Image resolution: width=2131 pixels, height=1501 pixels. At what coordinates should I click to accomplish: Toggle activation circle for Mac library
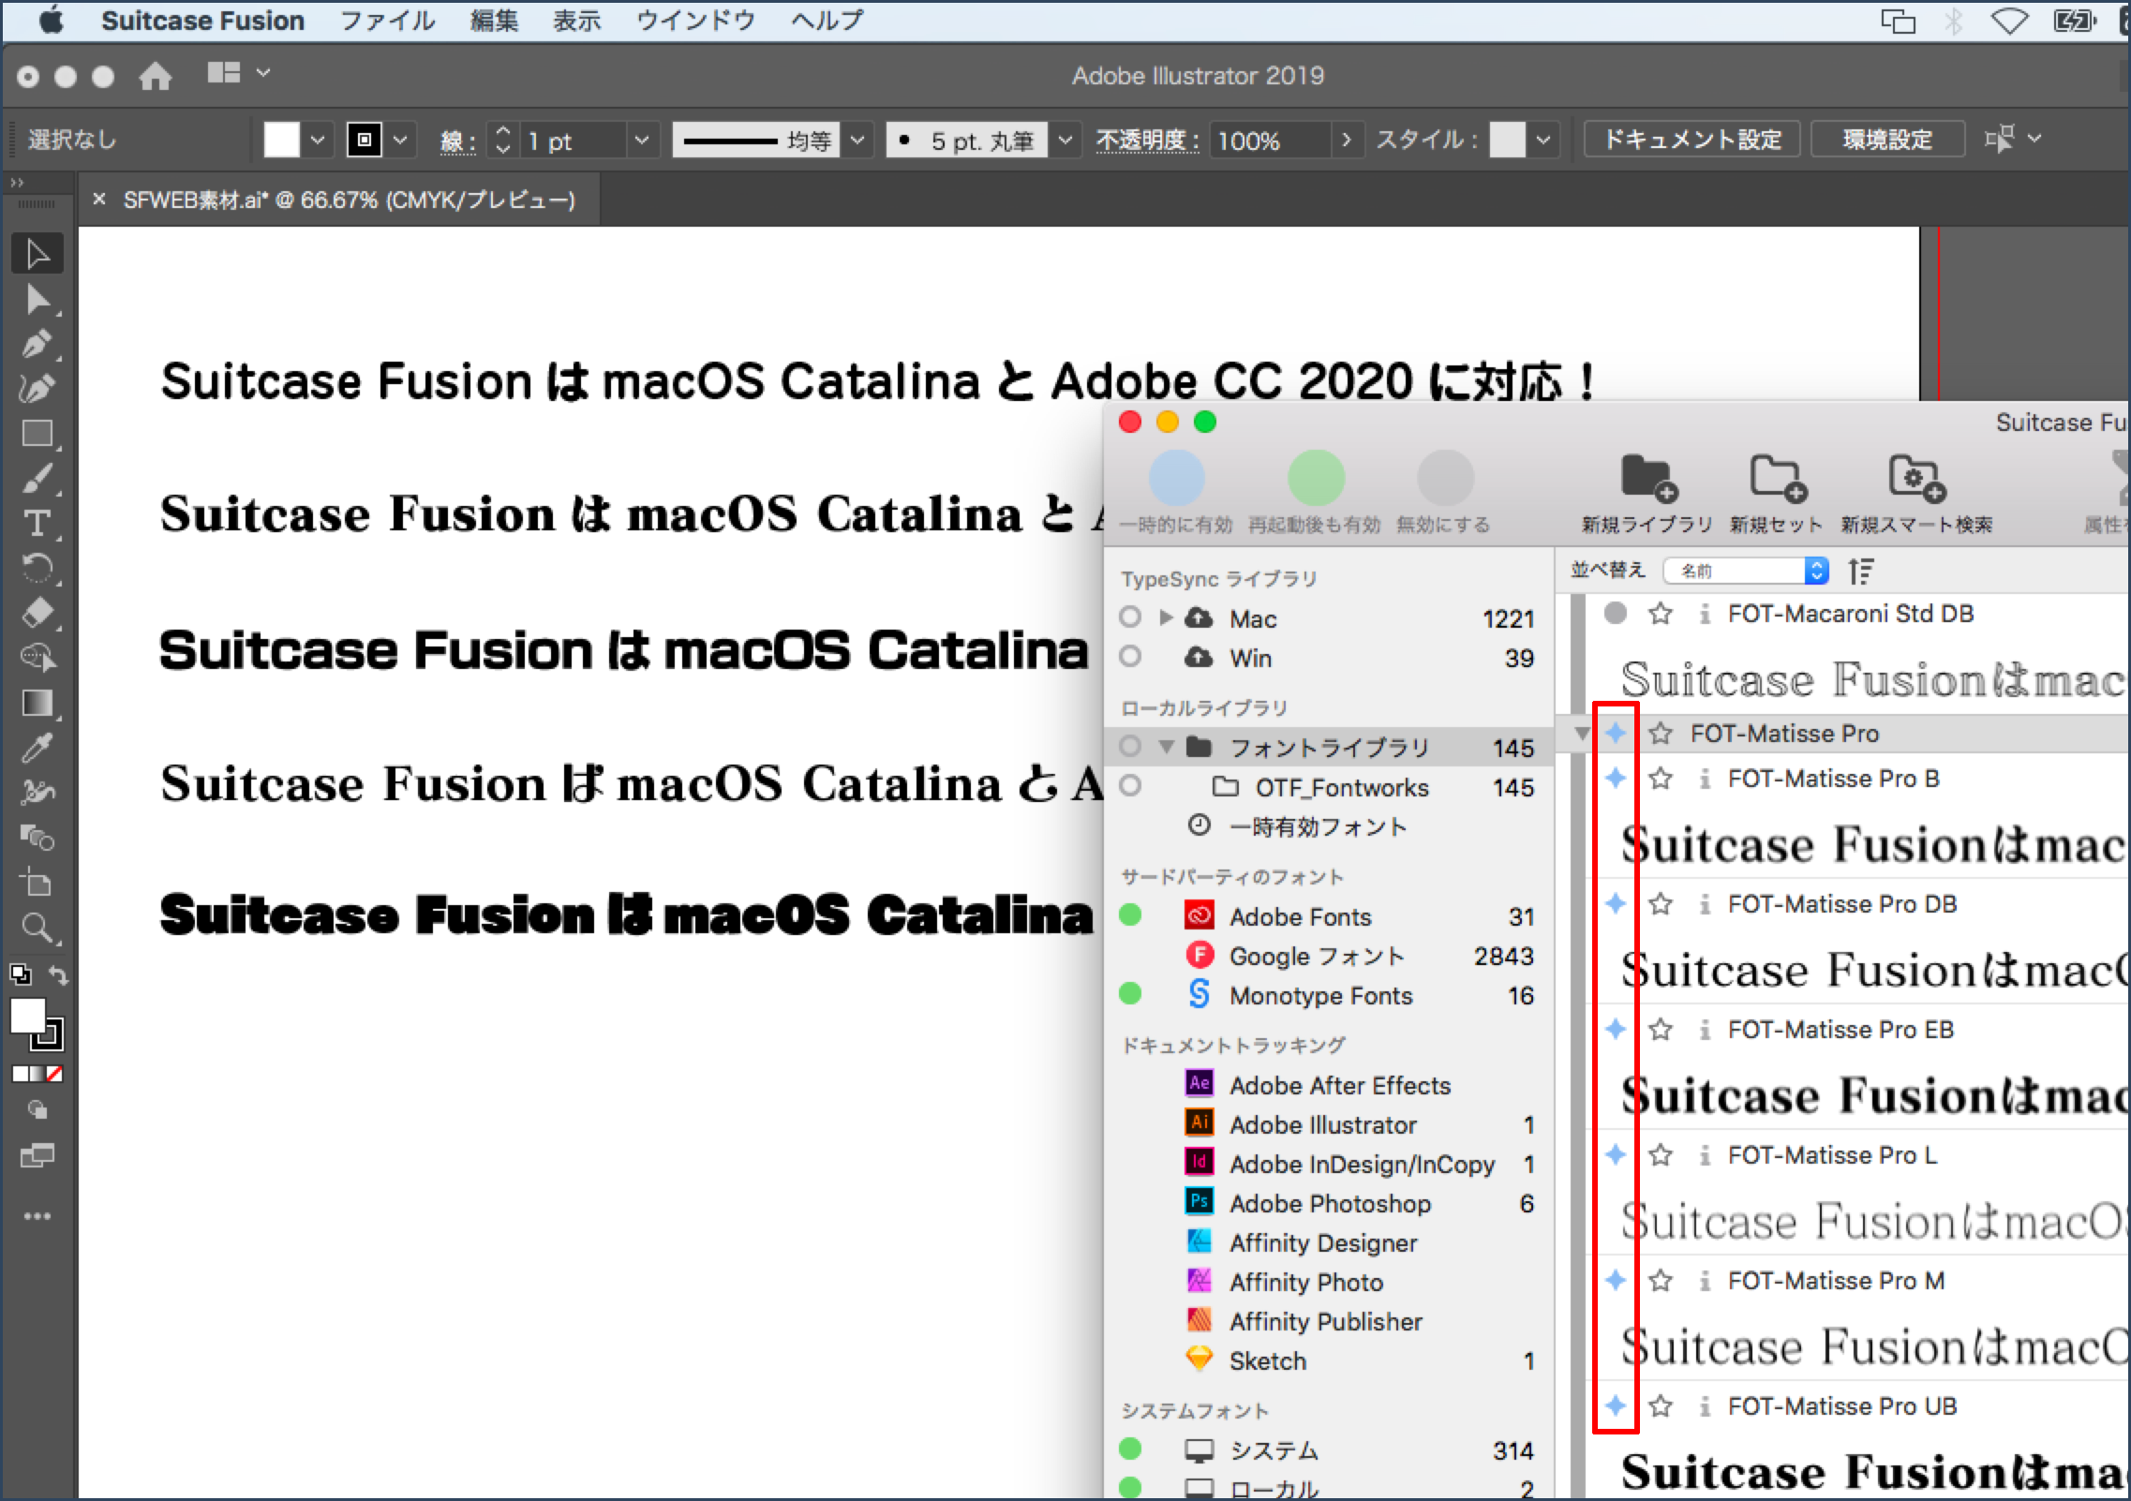pos(1130,617)
